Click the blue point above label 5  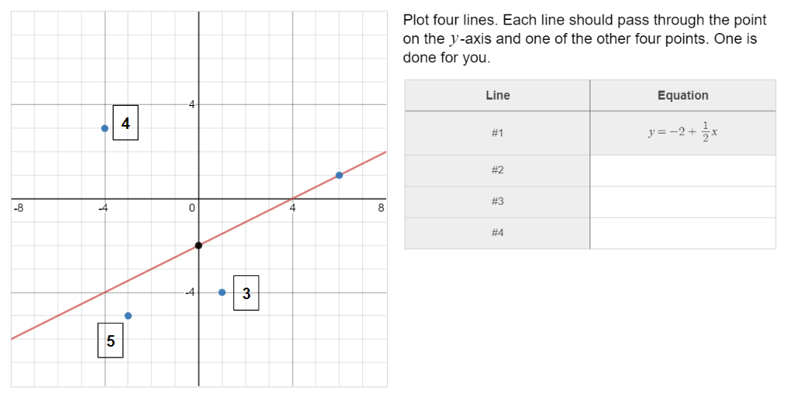click(128, 316)
